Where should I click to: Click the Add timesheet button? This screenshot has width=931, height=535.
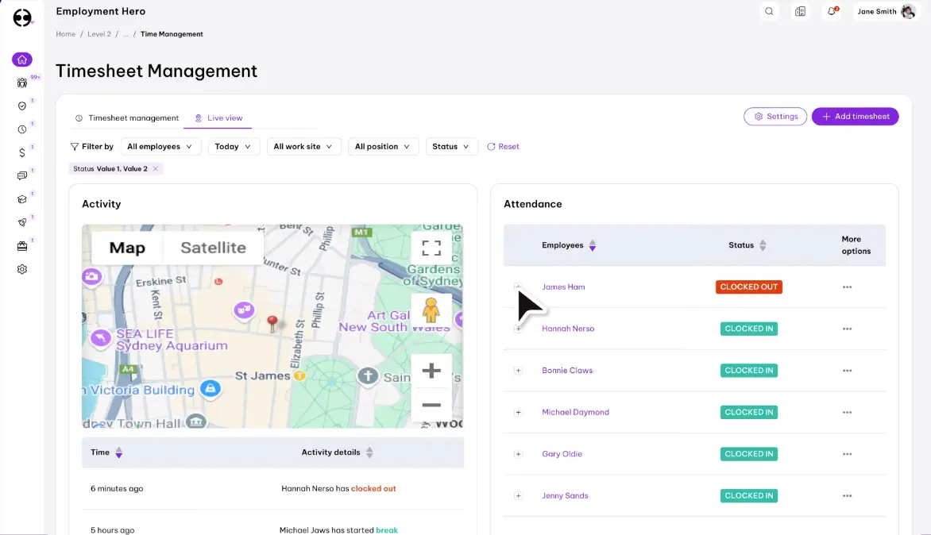tap(855, 116)
